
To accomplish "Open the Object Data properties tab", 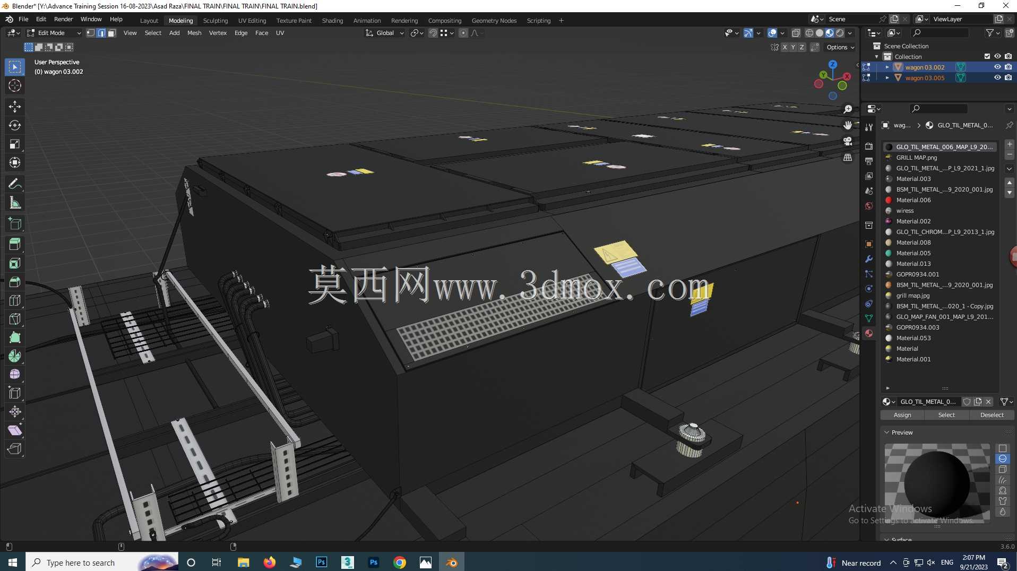I will point(869,318).
